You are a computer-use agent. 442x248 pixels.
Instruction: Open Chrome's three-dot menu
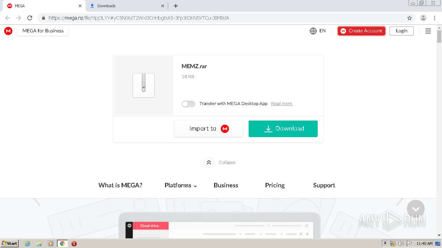[434, 18]
